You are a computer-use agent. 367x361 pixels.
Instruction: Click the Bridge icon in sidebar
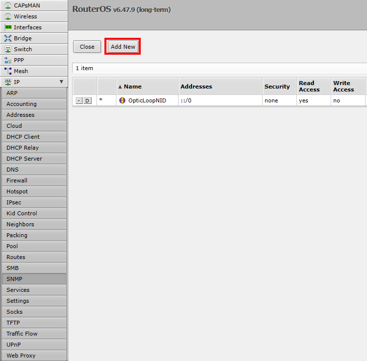(x=8, y=38)
